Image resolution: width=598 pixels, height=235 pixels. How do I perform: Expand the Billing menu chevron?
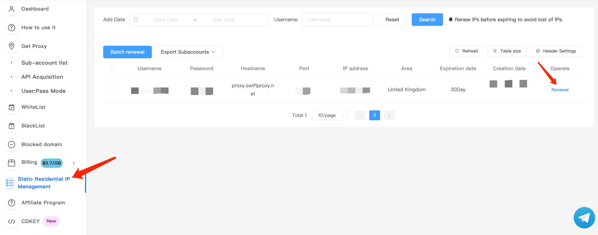pos(74,163)
